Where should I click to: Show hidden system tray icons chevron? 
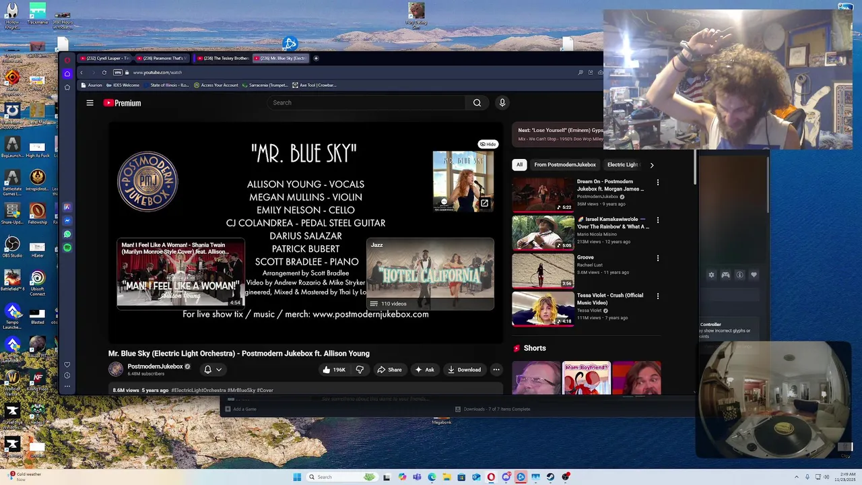pos(797,477)
